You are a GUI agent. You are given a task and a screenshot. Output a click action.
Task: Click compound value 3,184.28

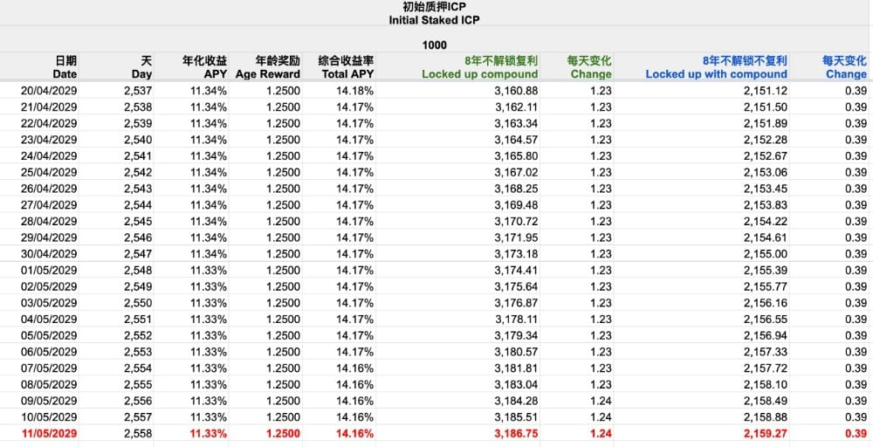tap(517, 401)
